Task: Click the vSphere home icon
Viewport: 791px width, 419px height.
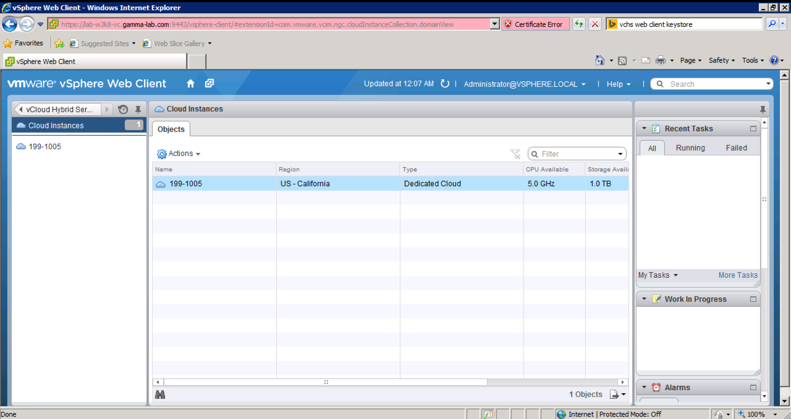Action: click(x=190, y=83)
